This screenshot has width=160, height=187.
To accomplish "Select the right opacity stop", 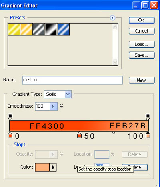I will 148,117.
